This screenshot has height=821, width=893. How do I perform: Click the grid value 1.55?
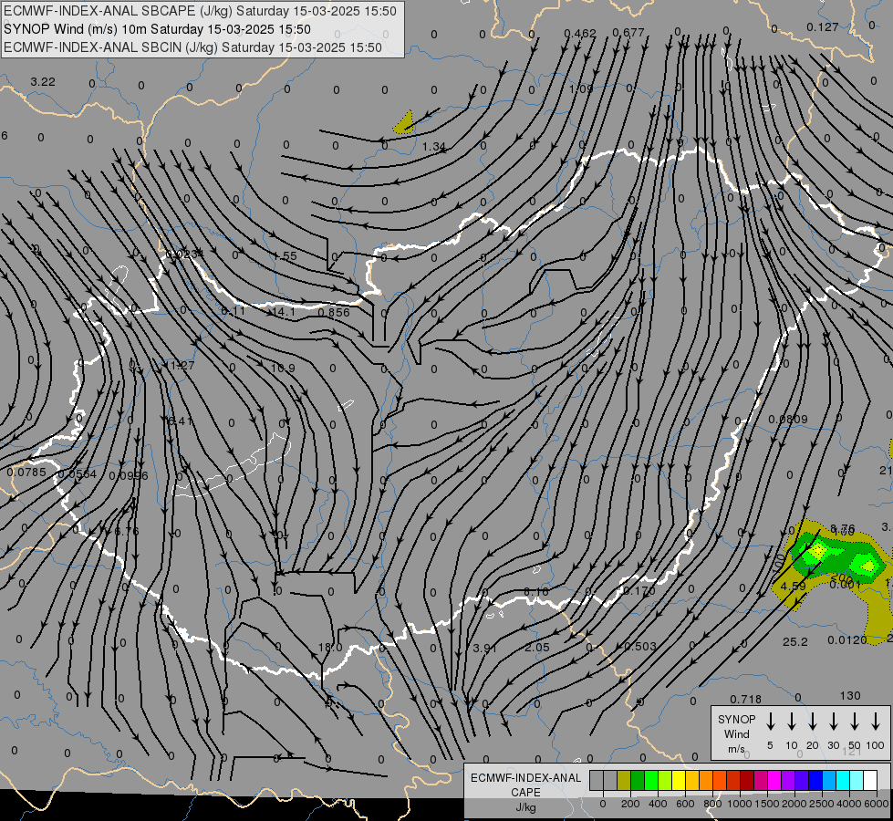(285, 256)
